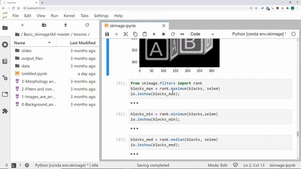The height and width of the screenshot is (169, 301).
Task: Click the trusted notebook shield icon
Action: (x=235, y=165)
